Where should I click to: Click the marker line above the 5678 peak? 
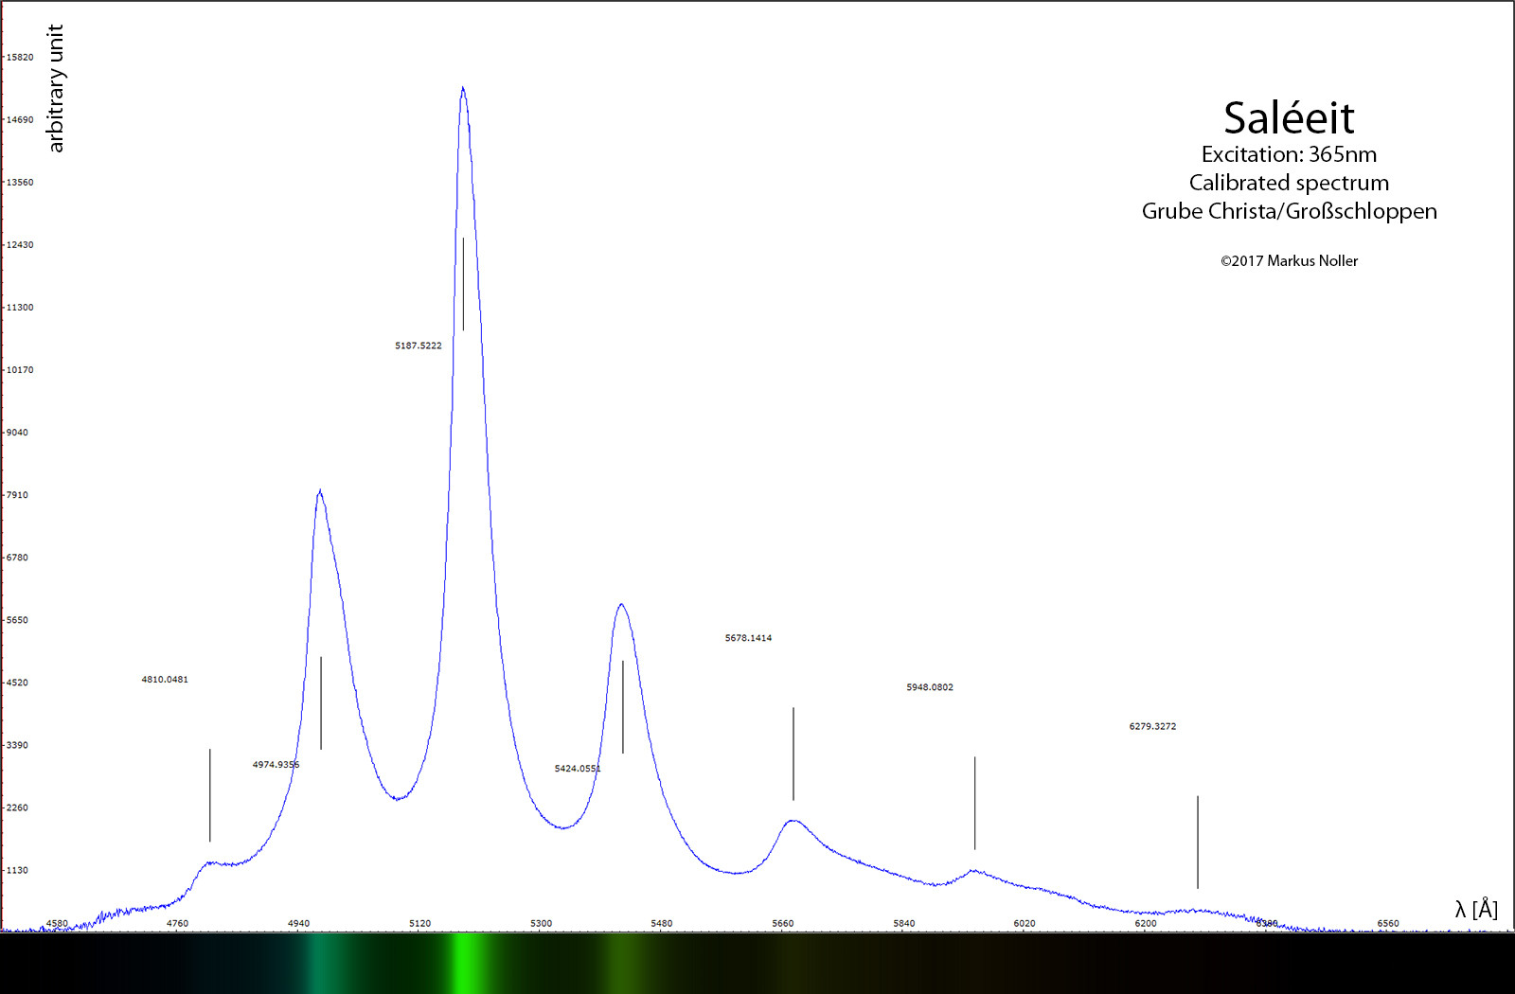click(x=793, y=754)
